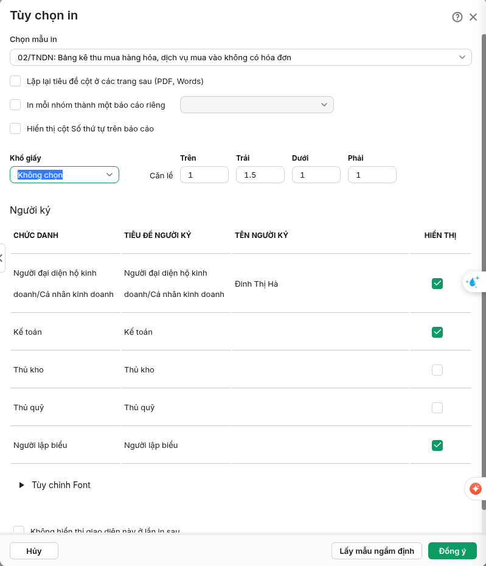Screen dimensions: 486x566
Task: Check Hiển thị for Thủ kho row
Action: [x=437, y=370]
